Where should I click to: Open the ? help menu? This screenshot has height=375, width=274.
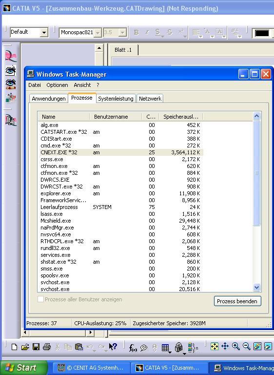coord(98,85)
